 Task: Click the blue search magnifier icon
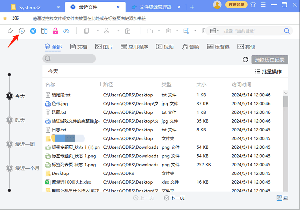[287, 31]
